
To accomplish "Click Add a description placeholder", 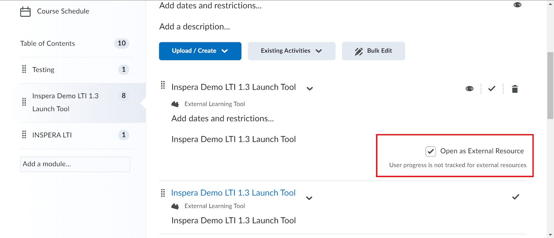I will pos(195,27).
